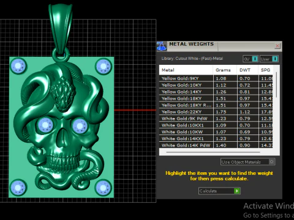Screen dimensions: 294x220
Task: Select the Yellow Gold:9KY row
Action: [216, 78]
